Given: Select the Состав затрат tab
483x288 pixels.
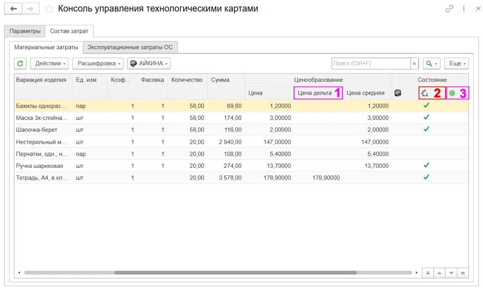Looking at the screenshot, I should 69,31.
